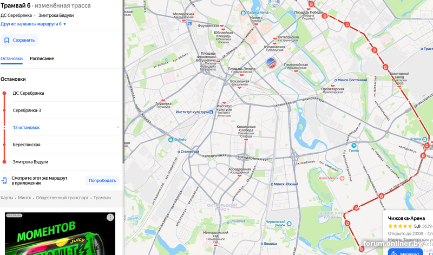This screenshot has width=433, height=255.
Task: Open the Galleria Minsk shopping icon
Action: (243, 12)
